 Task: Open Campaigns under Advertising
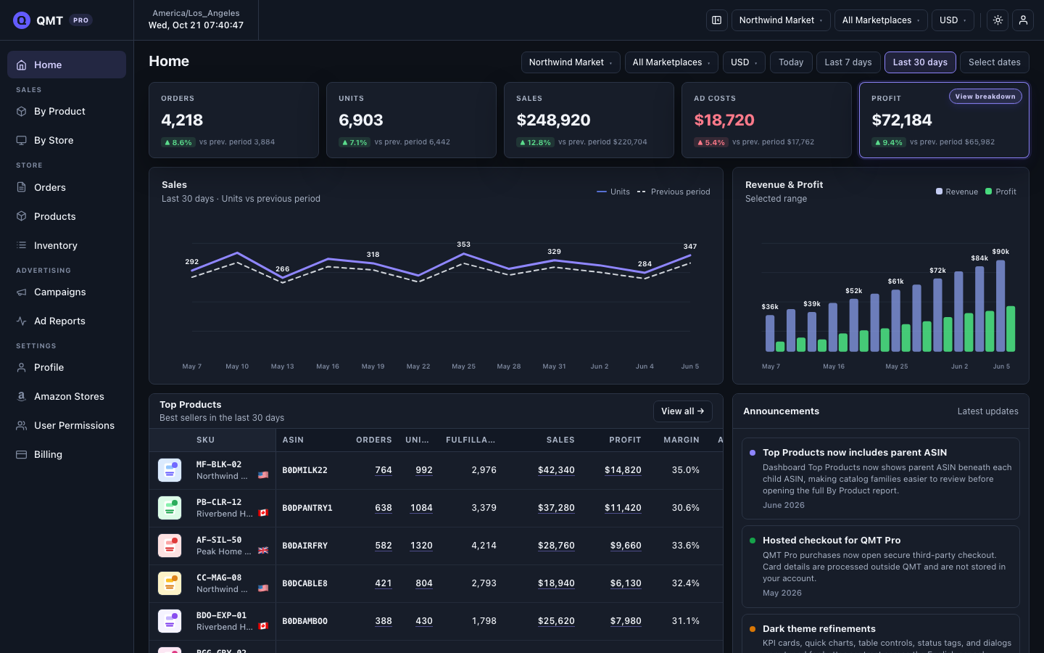[67, 292]
